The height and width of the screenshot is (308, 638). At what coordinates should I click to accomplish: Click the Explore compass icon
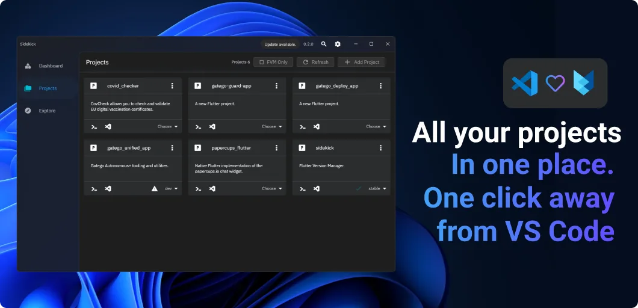[28, 111]
